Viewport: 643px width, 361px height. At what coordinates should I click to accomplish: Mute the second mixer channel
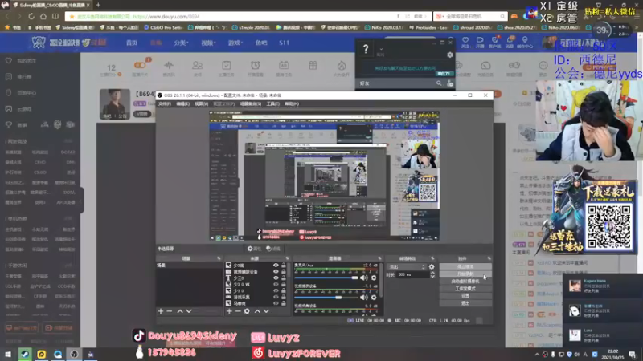point(364,298)
